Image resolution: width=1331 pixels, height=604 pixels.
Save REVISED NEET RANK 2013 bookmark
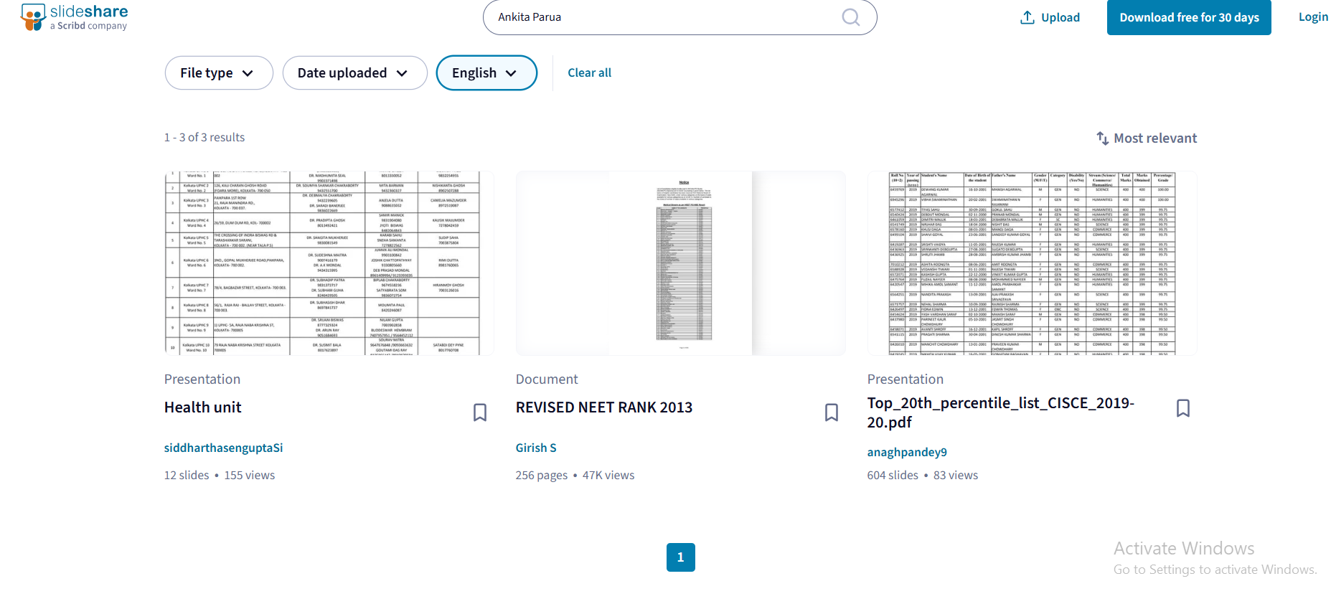tap(832, 412)
